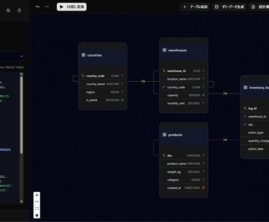Click the inventory_logs table title
Screen dimensions: 269x222
pos(259,88)
